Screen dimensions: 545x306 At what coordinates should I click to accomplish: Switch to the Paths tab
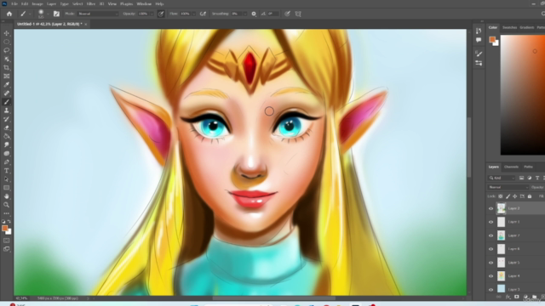coord(528,167)
